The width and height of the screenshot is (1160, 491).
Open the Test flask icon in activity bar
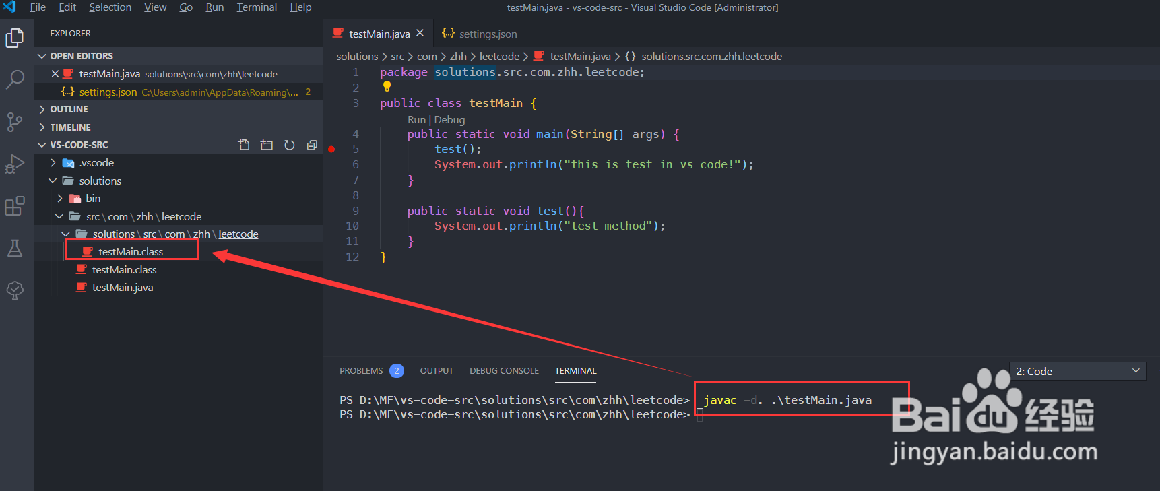(15, 248)
